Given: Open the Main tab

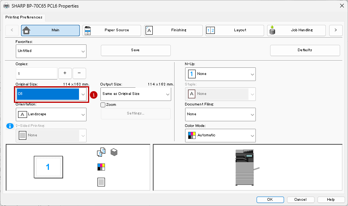Looking at the screenshot, I should 50,30.
